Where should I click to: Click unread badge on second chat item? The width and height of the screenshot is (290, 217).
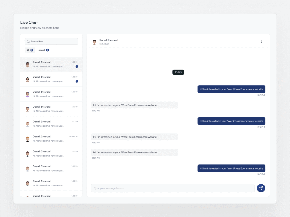pos(77,81)
